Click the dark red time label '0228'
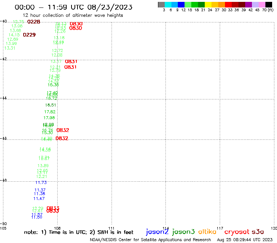This screenshot has width=277, height=243. pos(34,22)
